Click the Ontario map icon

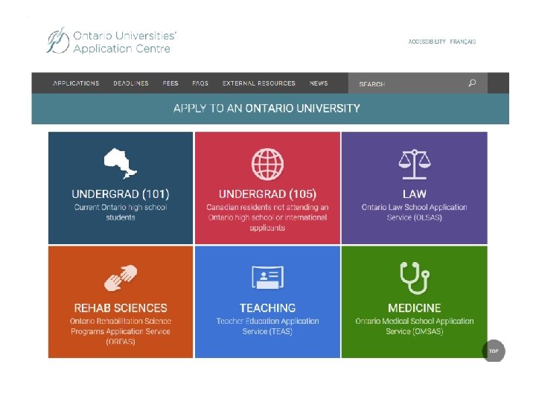pyautogui.click(x=121, y=163)
